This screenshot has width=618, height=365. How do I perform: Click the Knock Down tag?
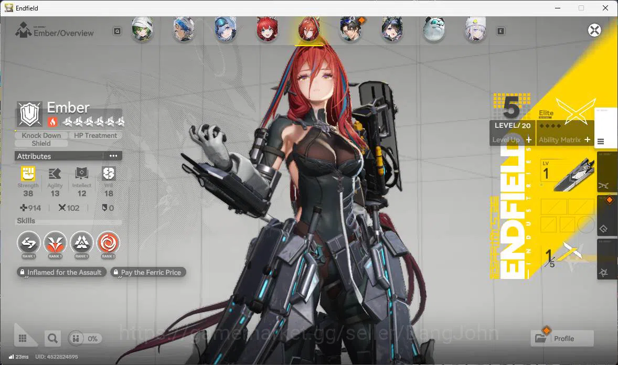[41, 135]
